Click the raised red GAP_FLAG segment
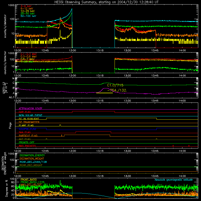Viewport: 201px width, 201px height. tap(93, 111)
